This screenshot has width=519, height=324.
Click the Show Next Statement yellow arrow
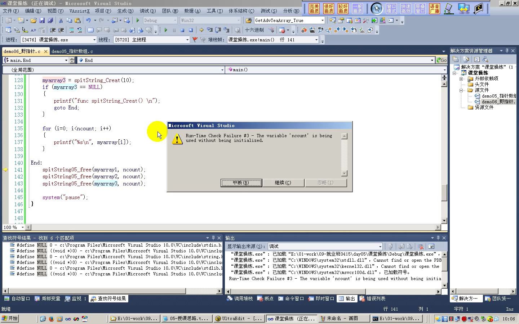tap(201, 30)
